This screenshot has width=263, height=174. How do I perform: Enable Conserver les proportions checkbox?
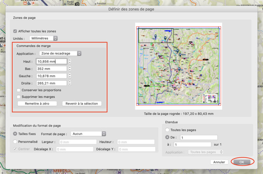[19, 90]
